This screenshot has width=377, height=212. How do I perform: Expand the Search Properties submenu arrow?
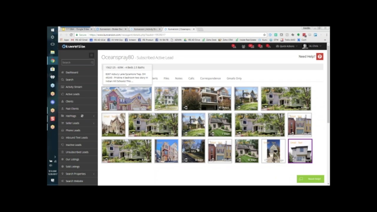[94, 174]
